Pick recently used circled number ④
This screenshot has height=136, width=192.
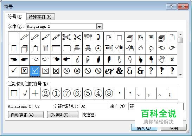[x=98, y=93]
